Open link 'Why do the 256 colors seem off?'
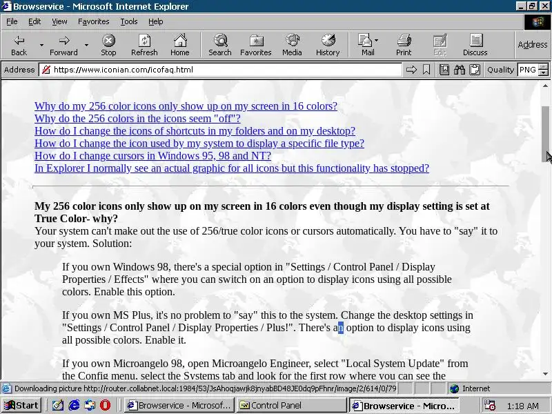This screenshot has width=552, height=414. click(137, 119)
